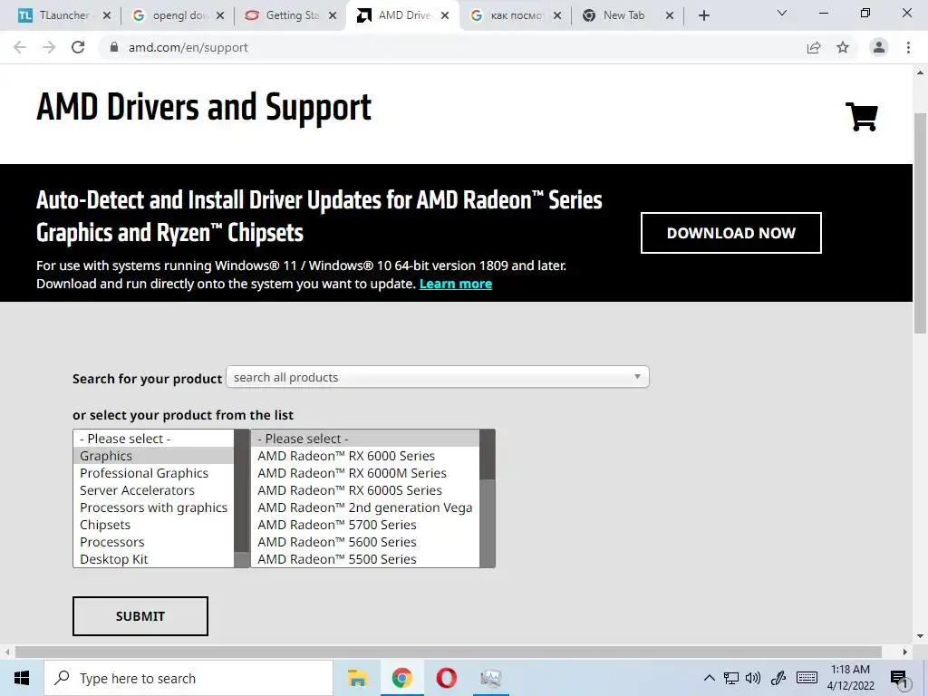The image size is (928, 696).
Task: Click the browser back arrow
Action: (x=20, y=47)
